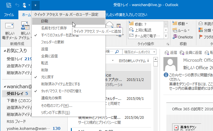This screenshot has width=213, height=131.
Task: Select 受信トレイ 5 folder
Action: point(17,93)
